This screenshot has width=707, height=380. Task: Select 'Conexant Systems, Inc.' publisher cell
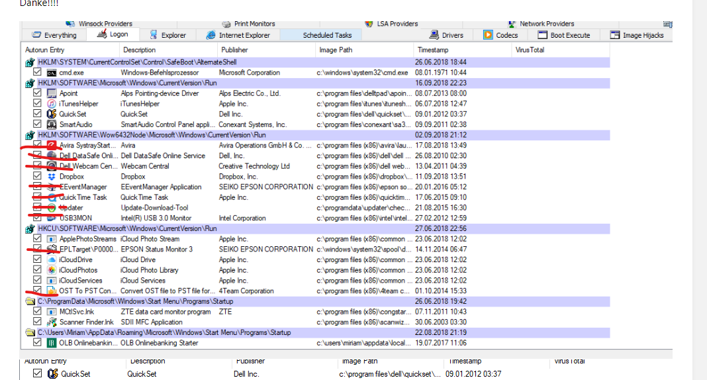[252, 125]
